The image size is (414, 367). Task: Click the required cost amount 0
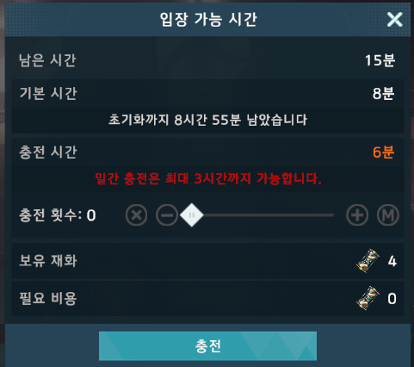click(x=392, y=299)
